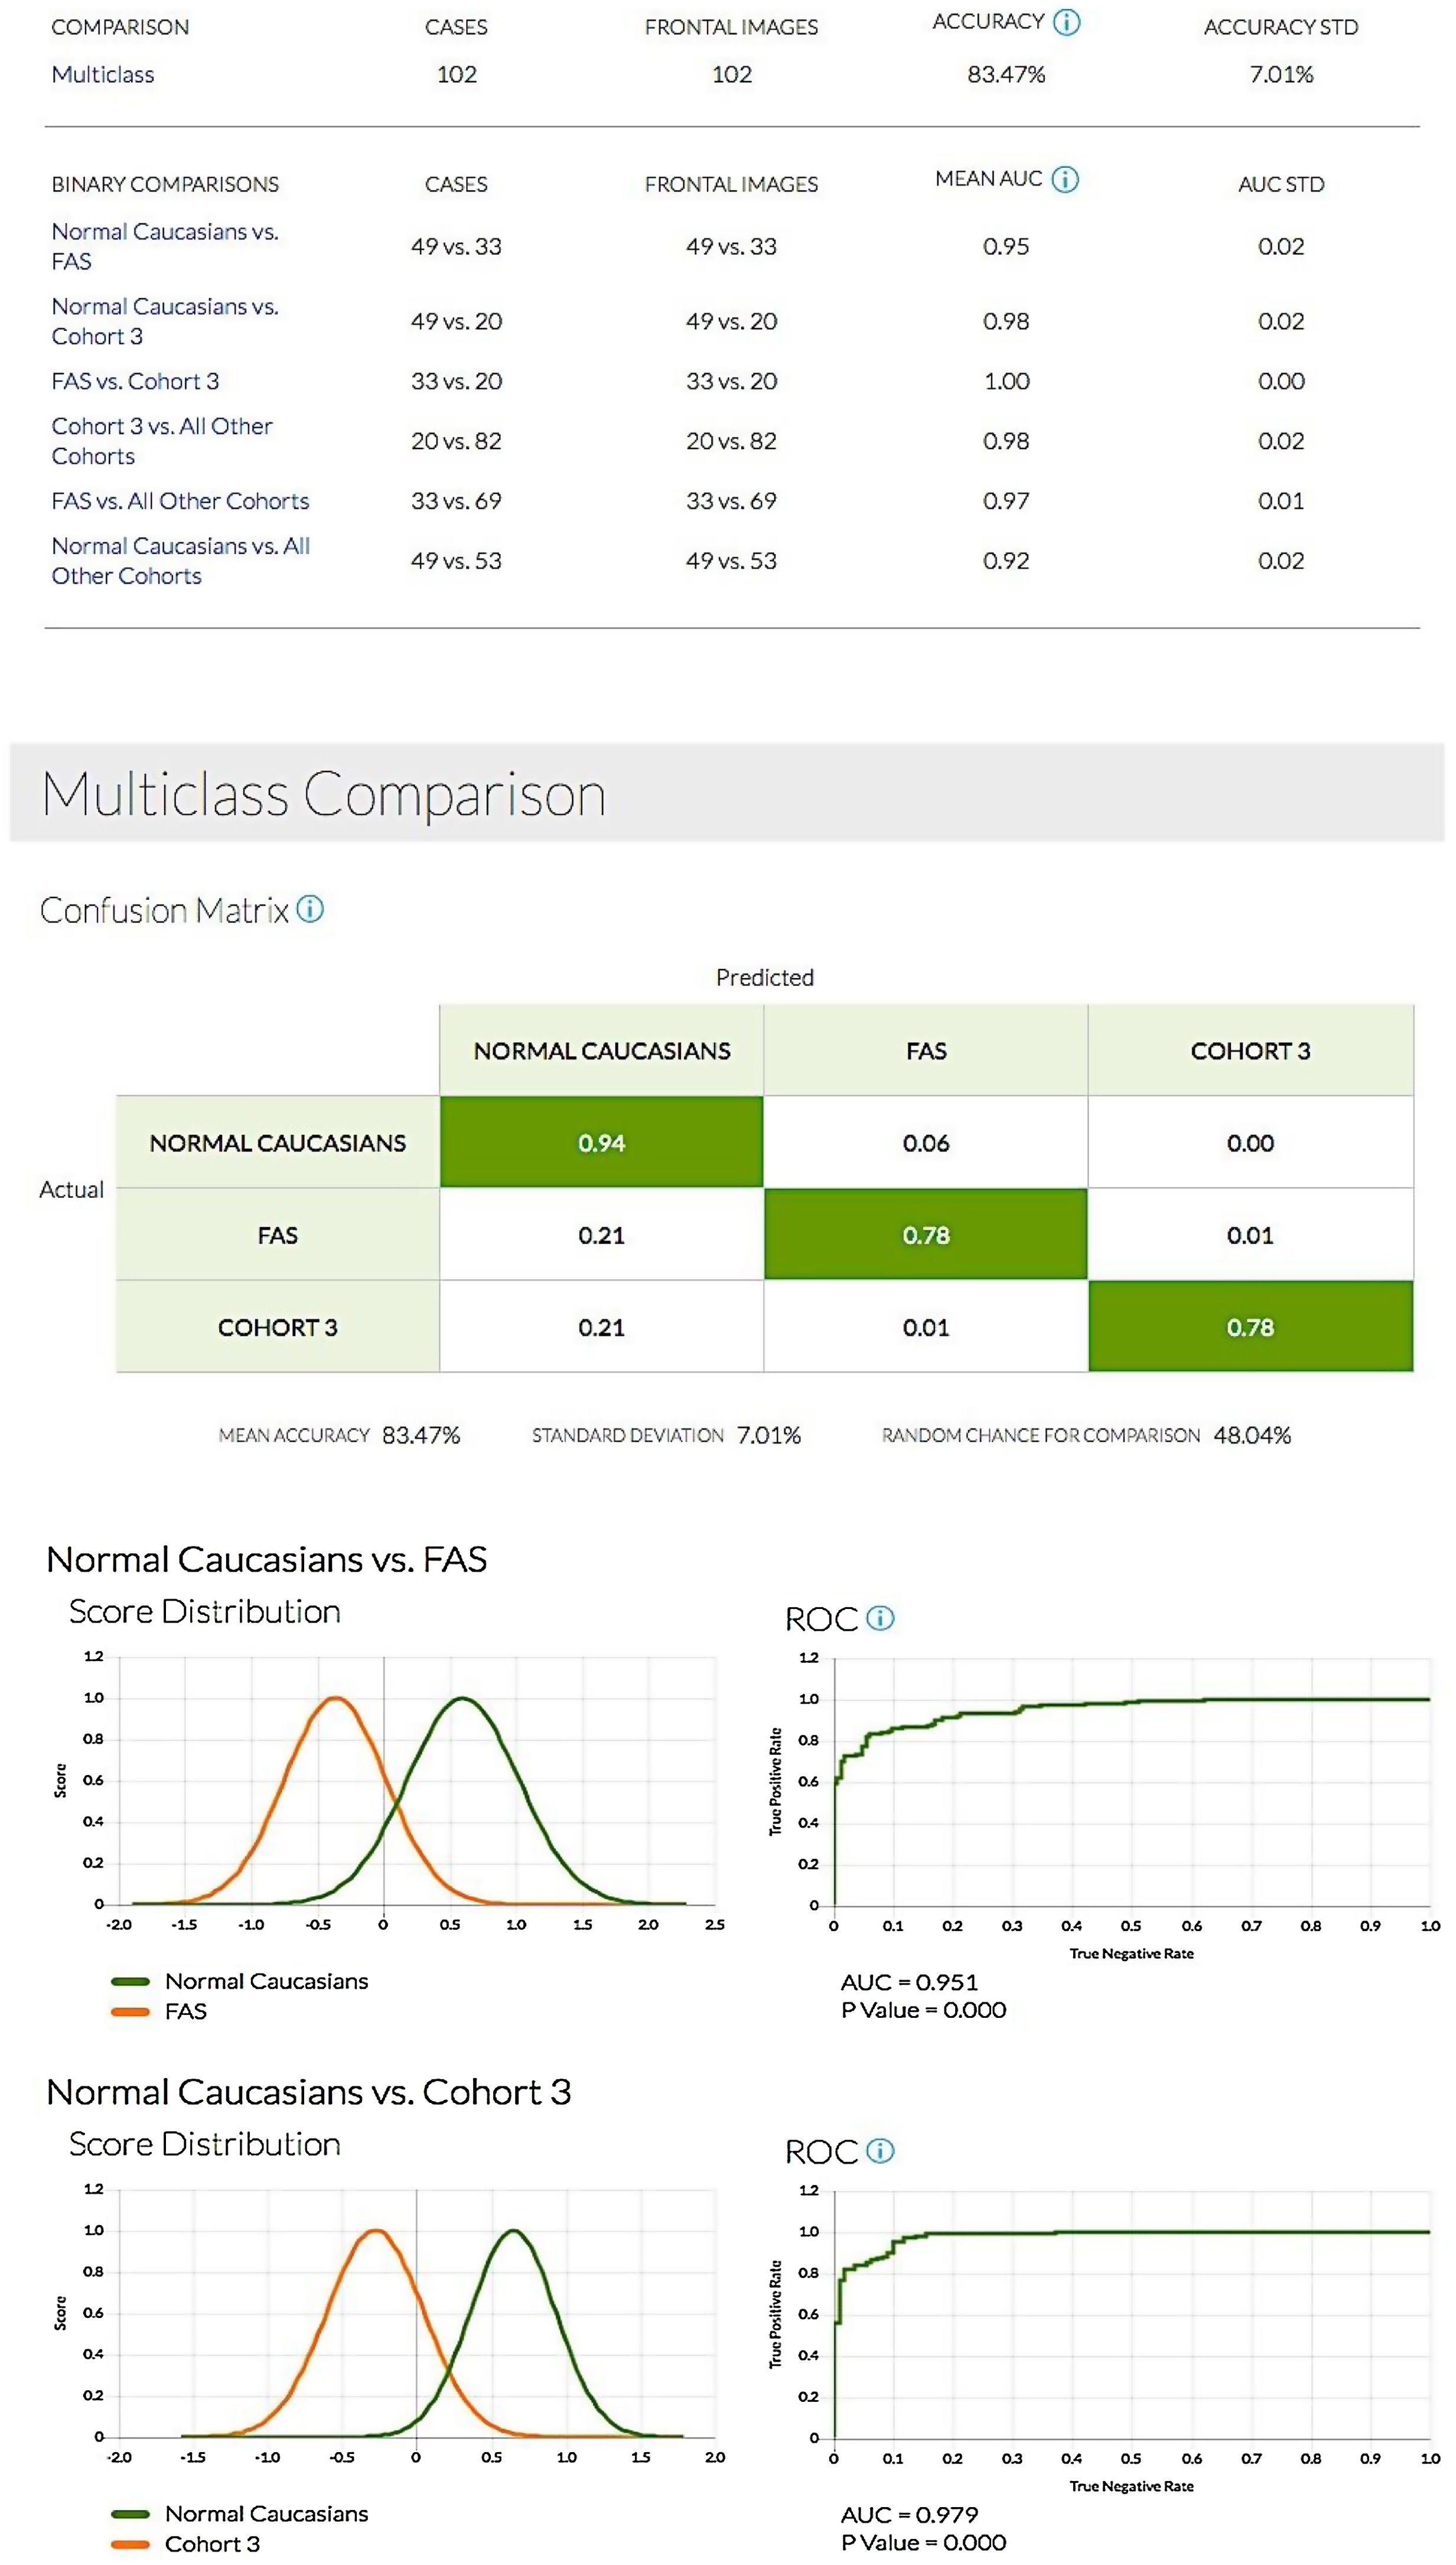
Task: Click the info icon next to ACCURACY
Action: [1067, 22]
